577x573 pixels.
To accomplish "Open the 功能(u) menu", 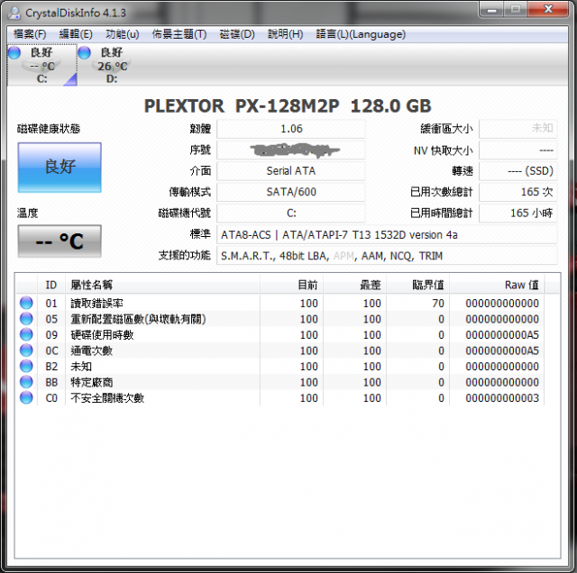I will point(123,34).
